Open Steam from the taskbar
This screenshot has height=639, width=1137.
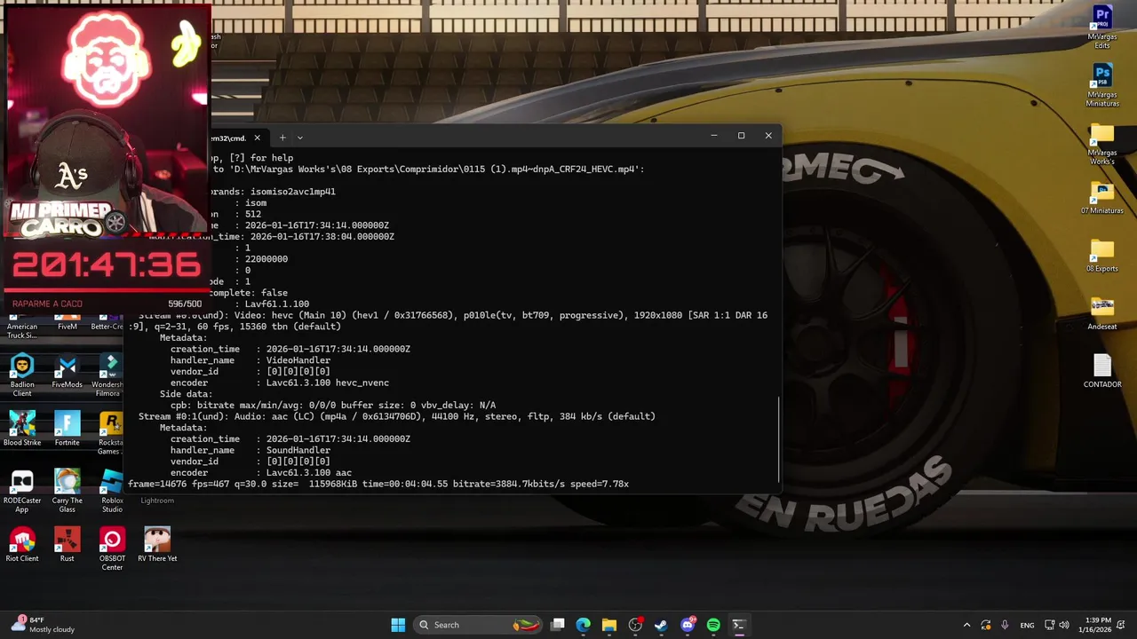point(661,625)
